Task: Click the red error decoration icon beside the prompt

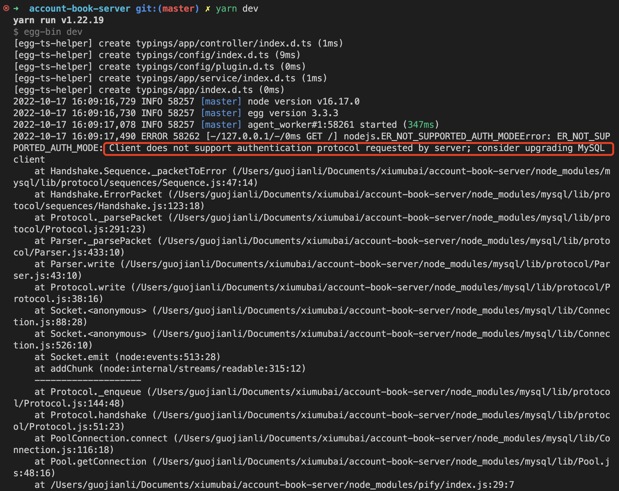Action: tap(6, 8)
